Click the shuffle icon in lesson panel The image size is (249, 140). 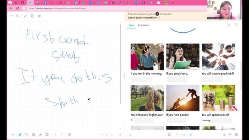pyautogui.click(x=229, y=24)
